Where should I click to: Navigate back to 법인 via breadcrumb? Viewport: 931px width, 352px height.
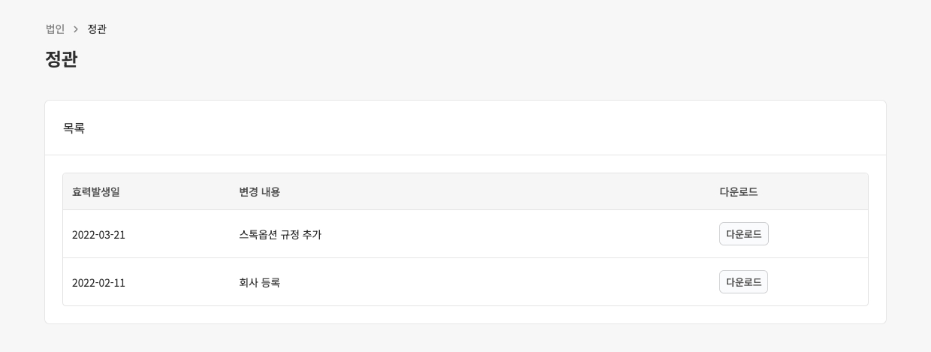(55, 29)
